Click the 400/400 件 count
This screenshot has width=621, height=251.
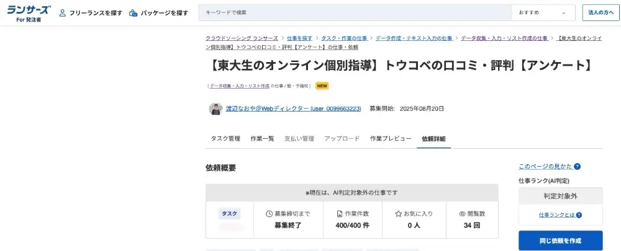(x=353, y=226)
